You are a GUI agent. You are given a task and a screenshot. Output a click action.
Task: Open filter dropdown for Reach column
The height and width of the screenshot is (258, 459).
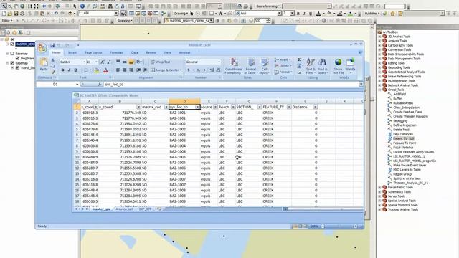tap(233, 107)
